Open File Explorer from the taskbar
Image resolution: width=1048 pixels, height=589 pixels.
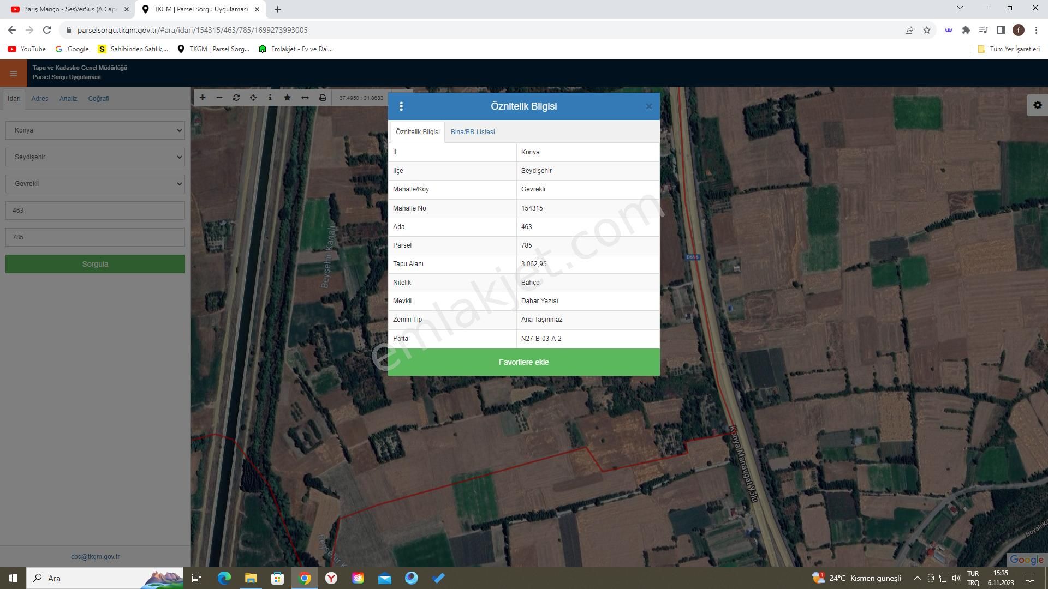(x=251, y=578)
